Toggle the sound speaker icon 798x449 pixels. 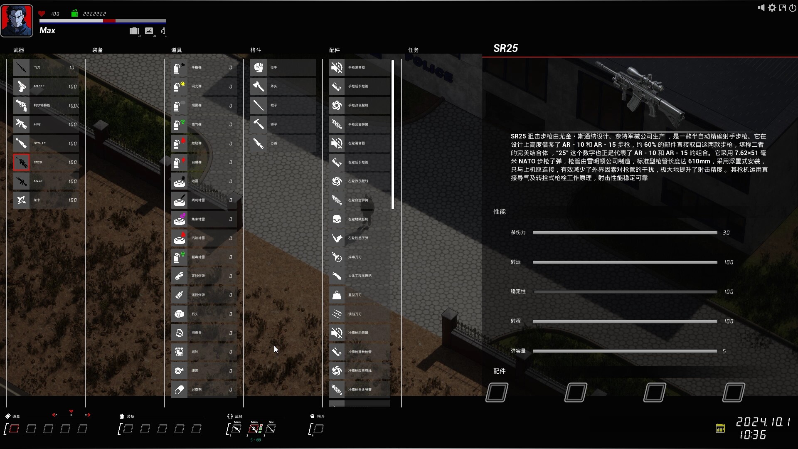(761, 8)
